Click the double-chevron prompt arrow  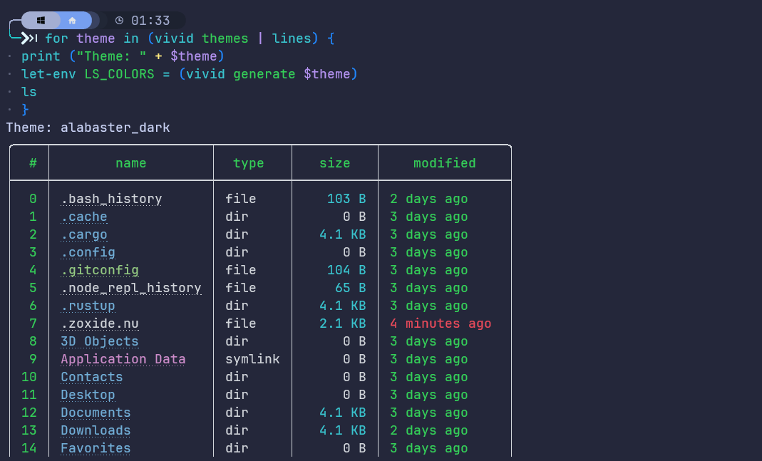pos(30,38)
